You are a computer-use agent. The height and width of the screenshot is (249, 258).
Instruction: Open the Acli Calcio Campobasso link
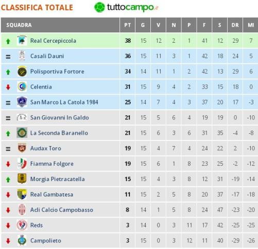click(62, 209)
